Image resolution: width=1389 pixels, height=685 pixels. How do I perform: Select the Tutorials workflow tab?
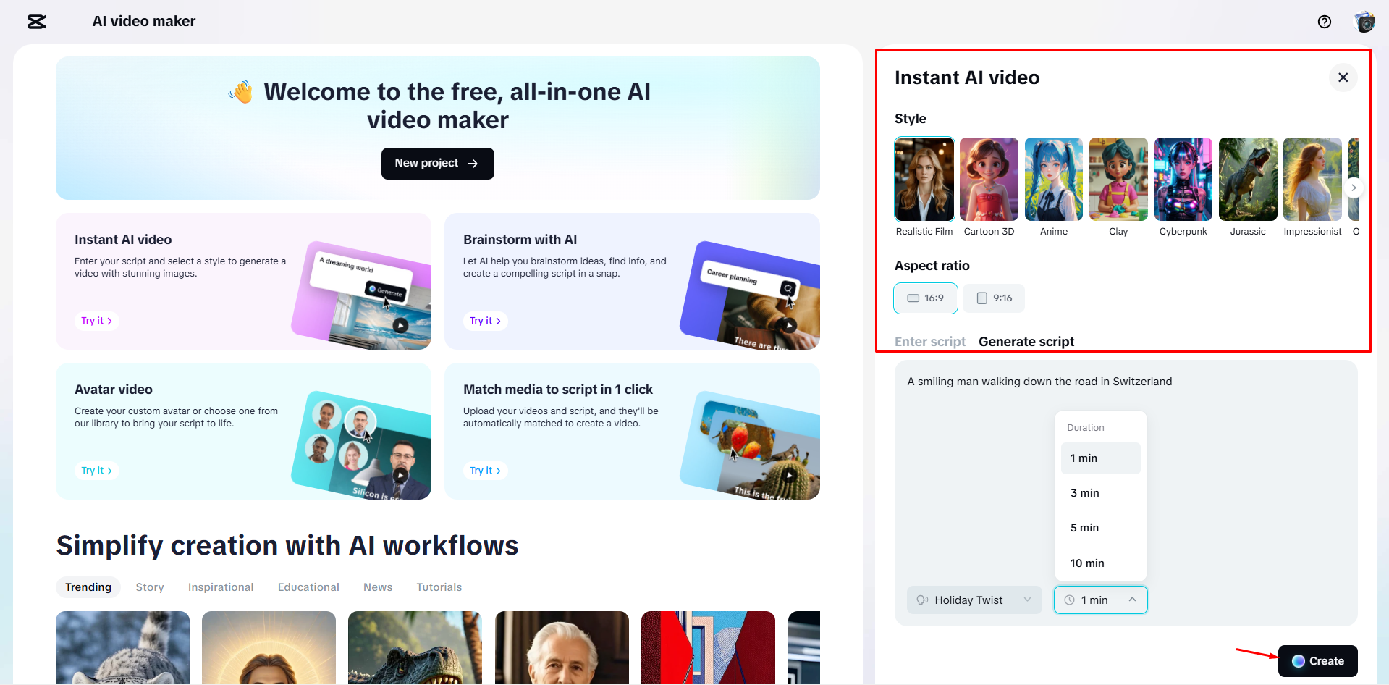pyautogui.click(x=439, y=587)
